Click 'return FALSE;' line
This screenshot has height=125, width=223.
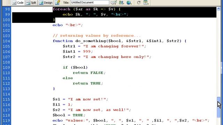click(89, 73)
